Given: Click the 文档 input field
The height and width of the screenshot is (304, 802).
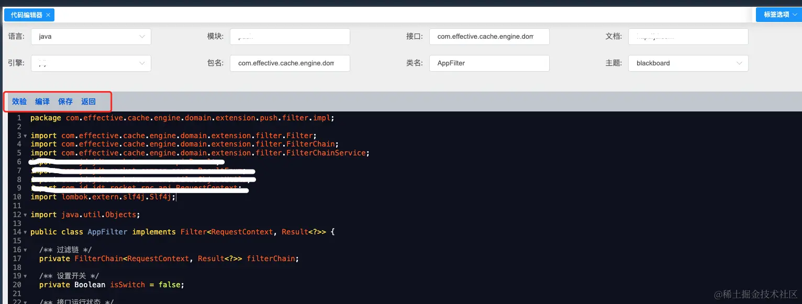Looking at the screenshot, I should [688, 37].
